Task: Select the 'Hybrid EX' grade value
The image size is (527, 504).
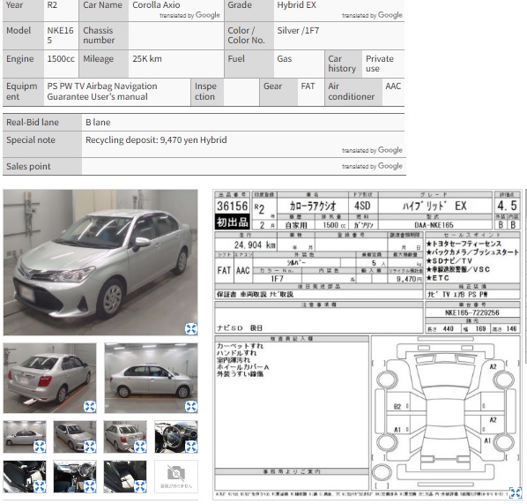Action: [296, 5]
